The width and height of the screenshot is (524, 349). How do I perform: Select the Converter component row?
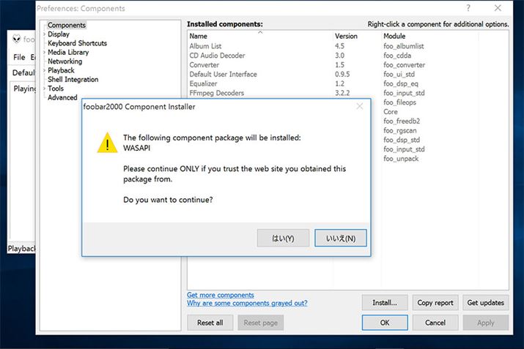(347, 64)
